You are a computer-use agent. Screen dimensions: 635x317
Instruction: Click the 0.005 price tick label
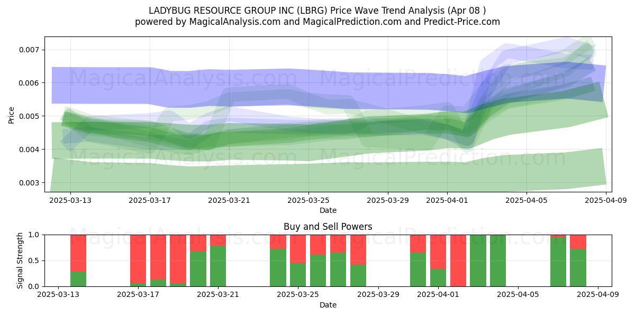pyautogui.click(x=30, y=116)
